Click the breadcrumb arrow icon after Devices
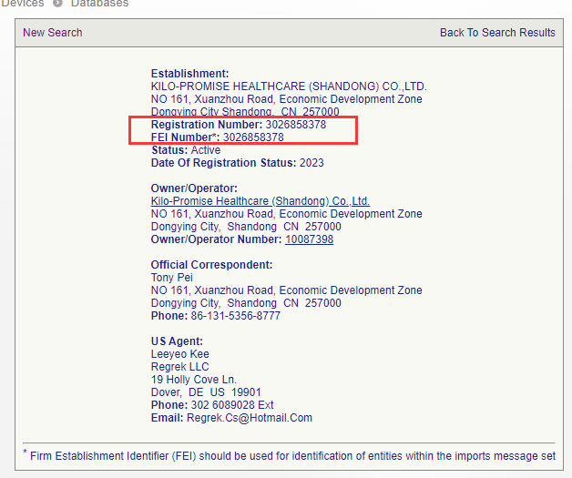This screenshot has width=572, height=478. pos(57,4)
